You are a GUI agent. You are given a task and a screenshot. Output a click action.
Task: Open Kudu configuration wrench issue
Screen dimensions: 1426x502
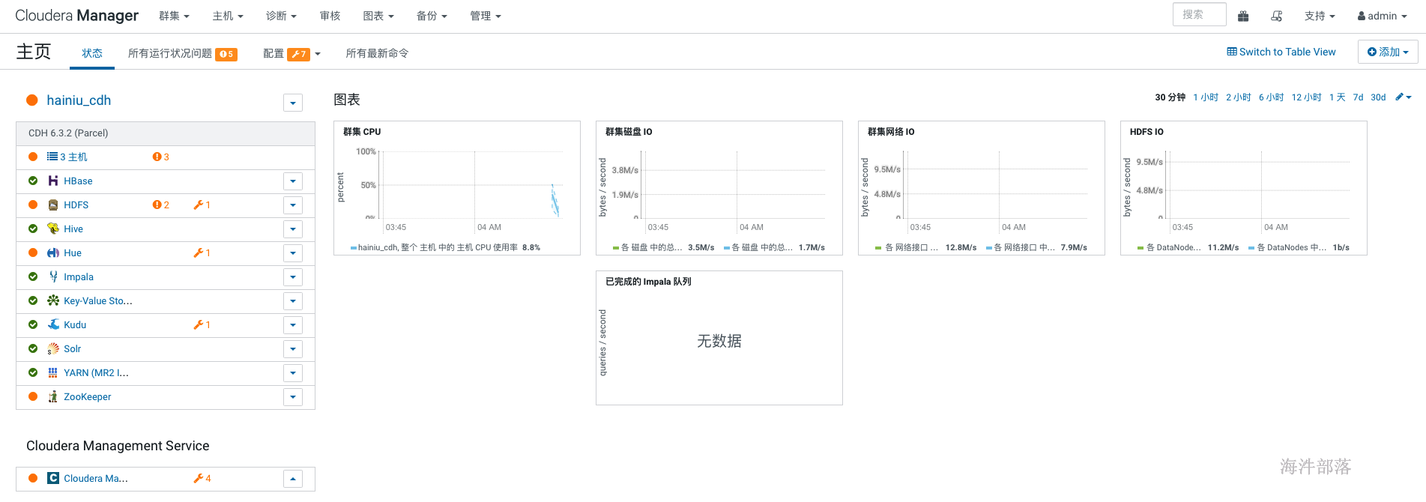202,324
